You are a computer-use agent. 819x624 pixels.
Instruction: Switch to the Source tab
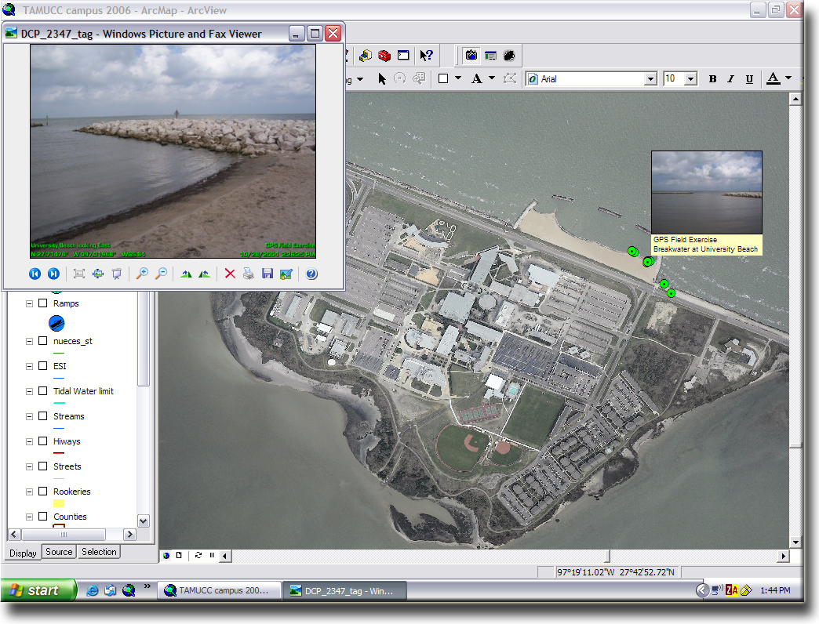[x=59, y=551]
